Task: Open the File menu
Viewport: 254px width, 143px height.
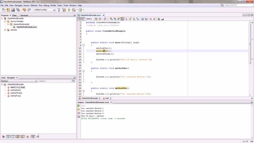Action: click(x=2, y=5)
